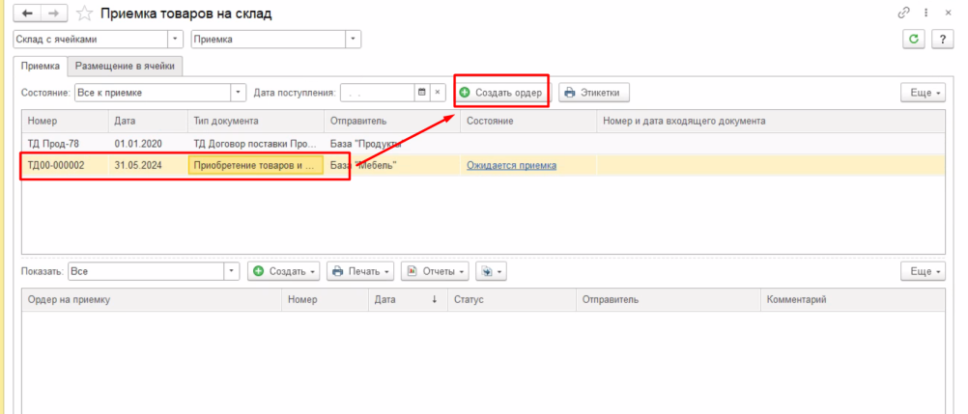The width and height of the screenshot is (968, 414).
Task: Click the forward navigation arrow
Action: tap(51, 14)
